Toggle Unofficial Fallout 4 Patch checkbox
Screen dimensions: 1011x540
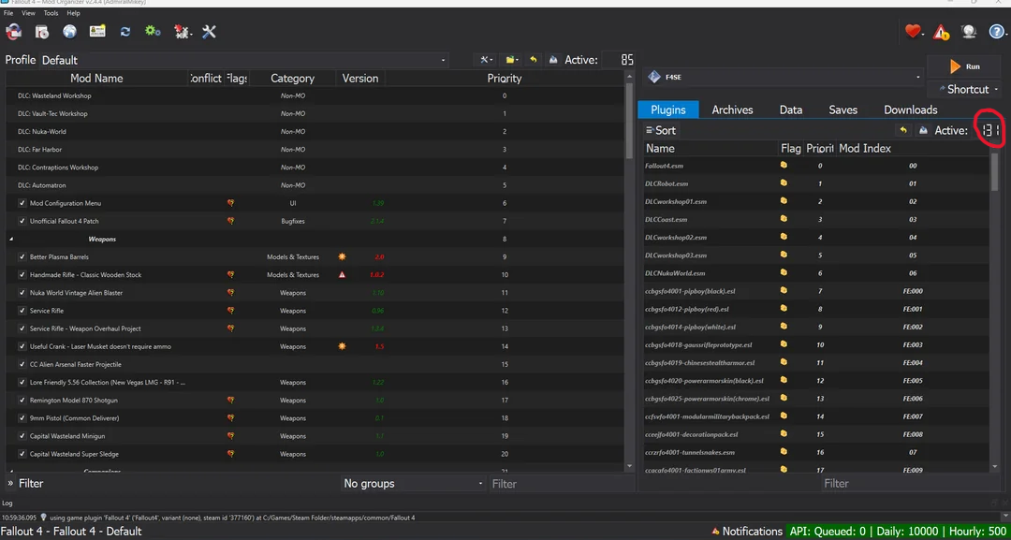pyautogui.click(x=22, y=221)
